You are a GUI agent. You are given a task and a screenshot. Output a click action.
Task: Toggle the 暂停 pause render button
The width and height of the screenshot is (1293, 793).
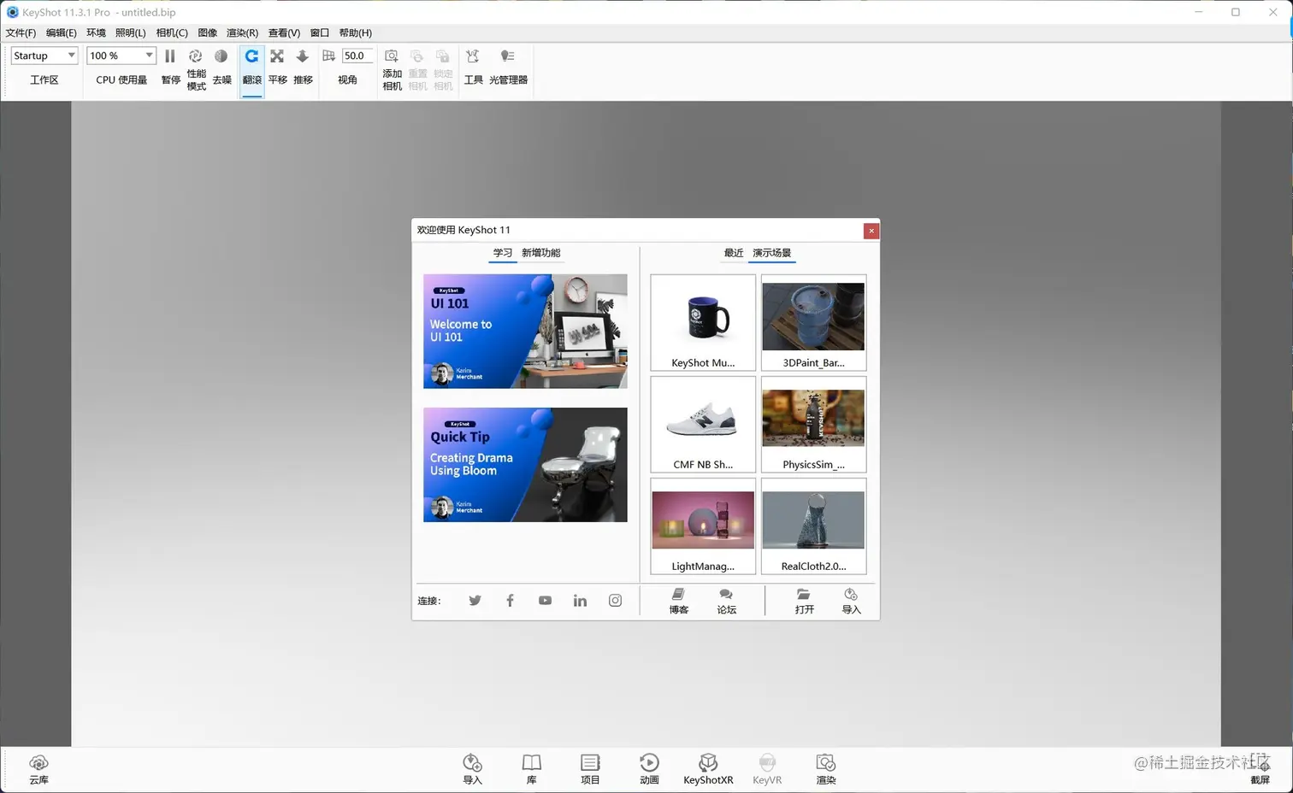[170, 67]
